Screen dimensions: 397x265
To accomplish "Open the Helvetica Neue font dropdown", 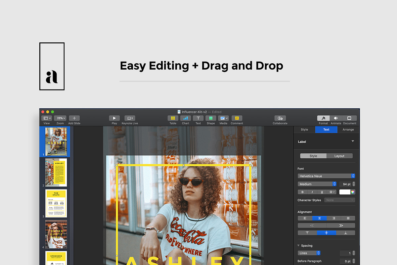I will point(327,176).
